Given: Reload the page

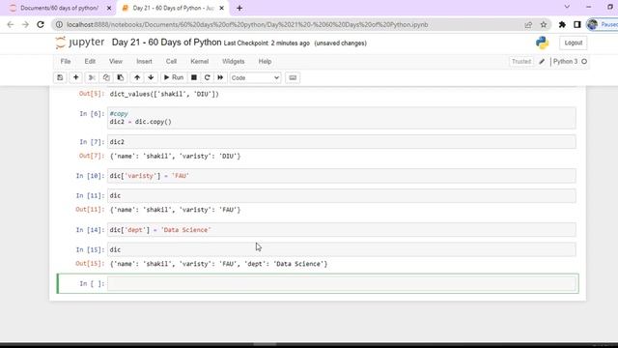Looking at the screenshot, I should 41,24.
